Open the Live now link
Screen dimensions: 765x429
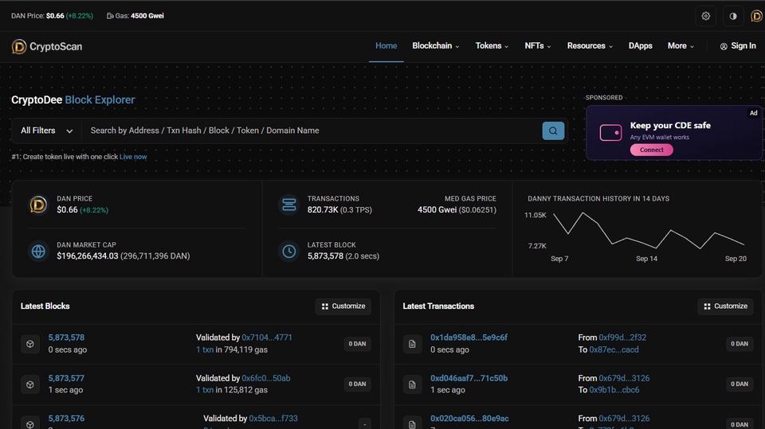pos(133,157)
